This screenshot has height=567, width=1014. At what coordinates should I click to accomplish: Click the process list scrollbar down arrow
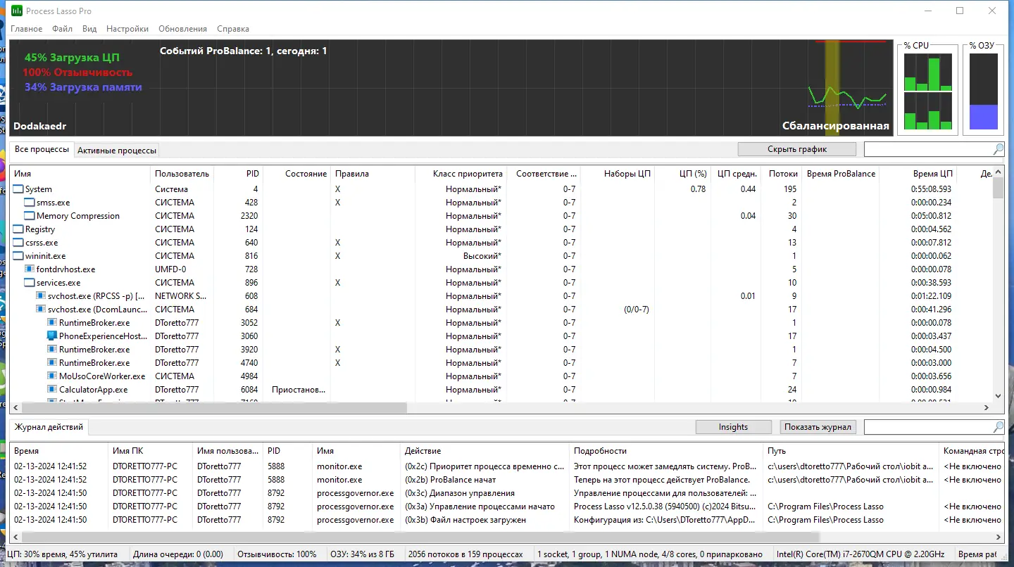coord(998,396)
